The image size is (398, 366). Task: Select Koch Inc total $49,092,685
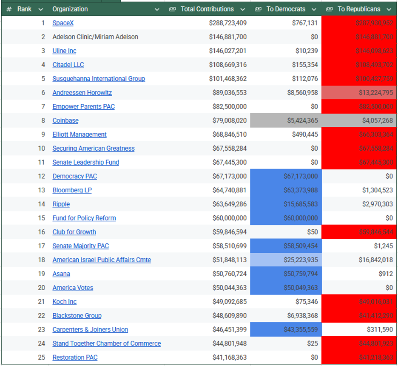tap(208, 302)
